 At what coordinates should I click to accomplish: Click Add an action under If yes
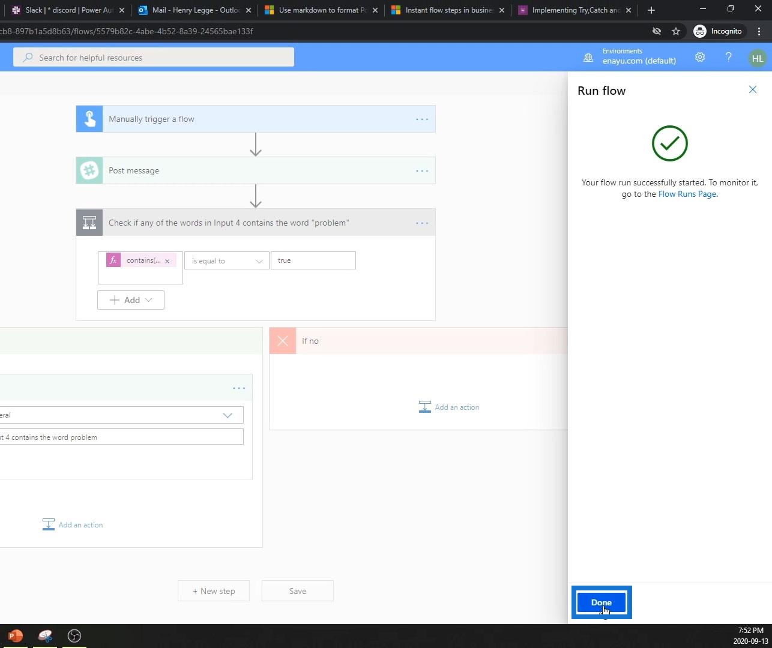click(x=73, y=525)
